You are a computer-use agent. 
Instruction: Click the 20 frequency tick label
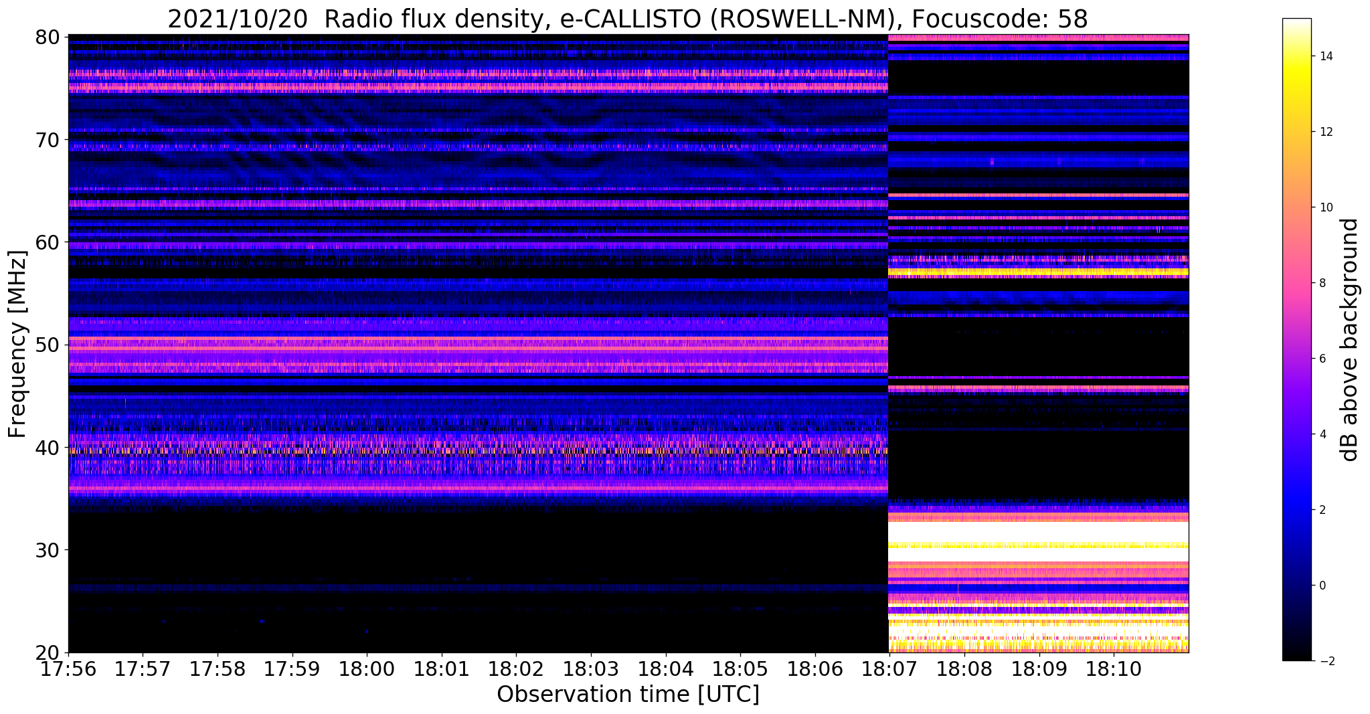pos(47,652)
